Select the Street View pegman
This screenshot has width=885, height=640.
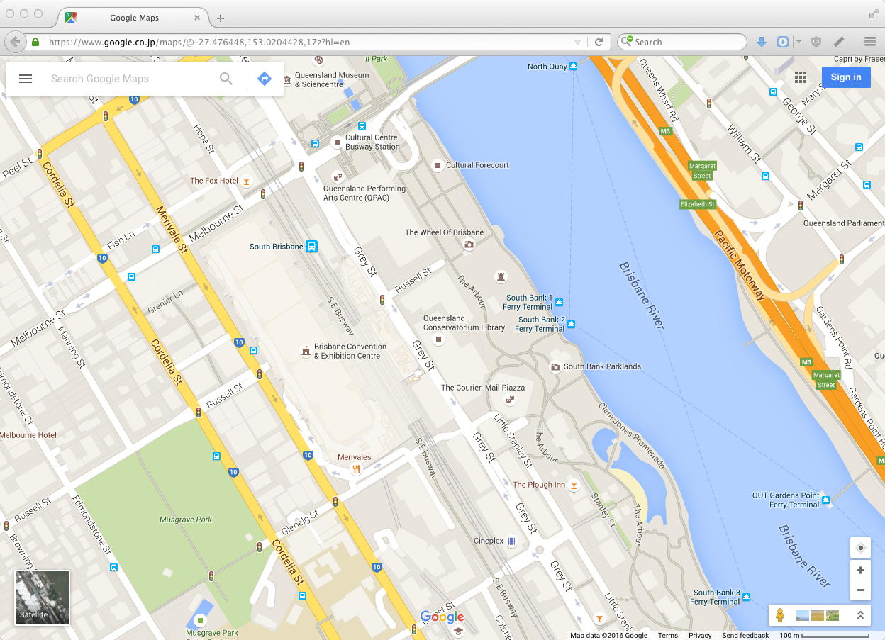click(779, 615)
